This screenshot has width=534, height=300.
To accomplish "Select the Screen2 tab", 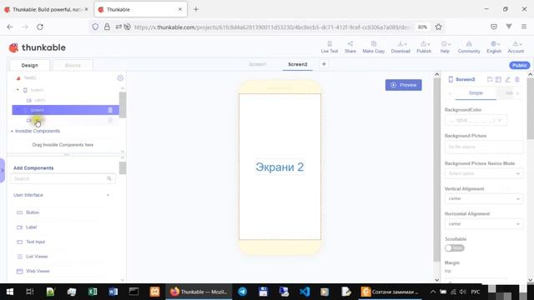I will click(298, 64).
